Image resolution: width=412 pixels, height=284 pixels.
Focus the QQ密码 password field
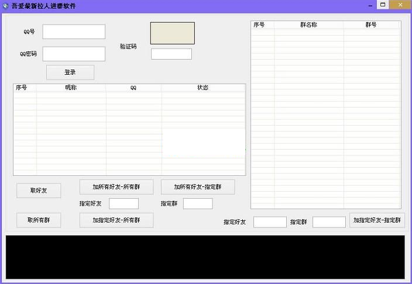click(74, 54)
